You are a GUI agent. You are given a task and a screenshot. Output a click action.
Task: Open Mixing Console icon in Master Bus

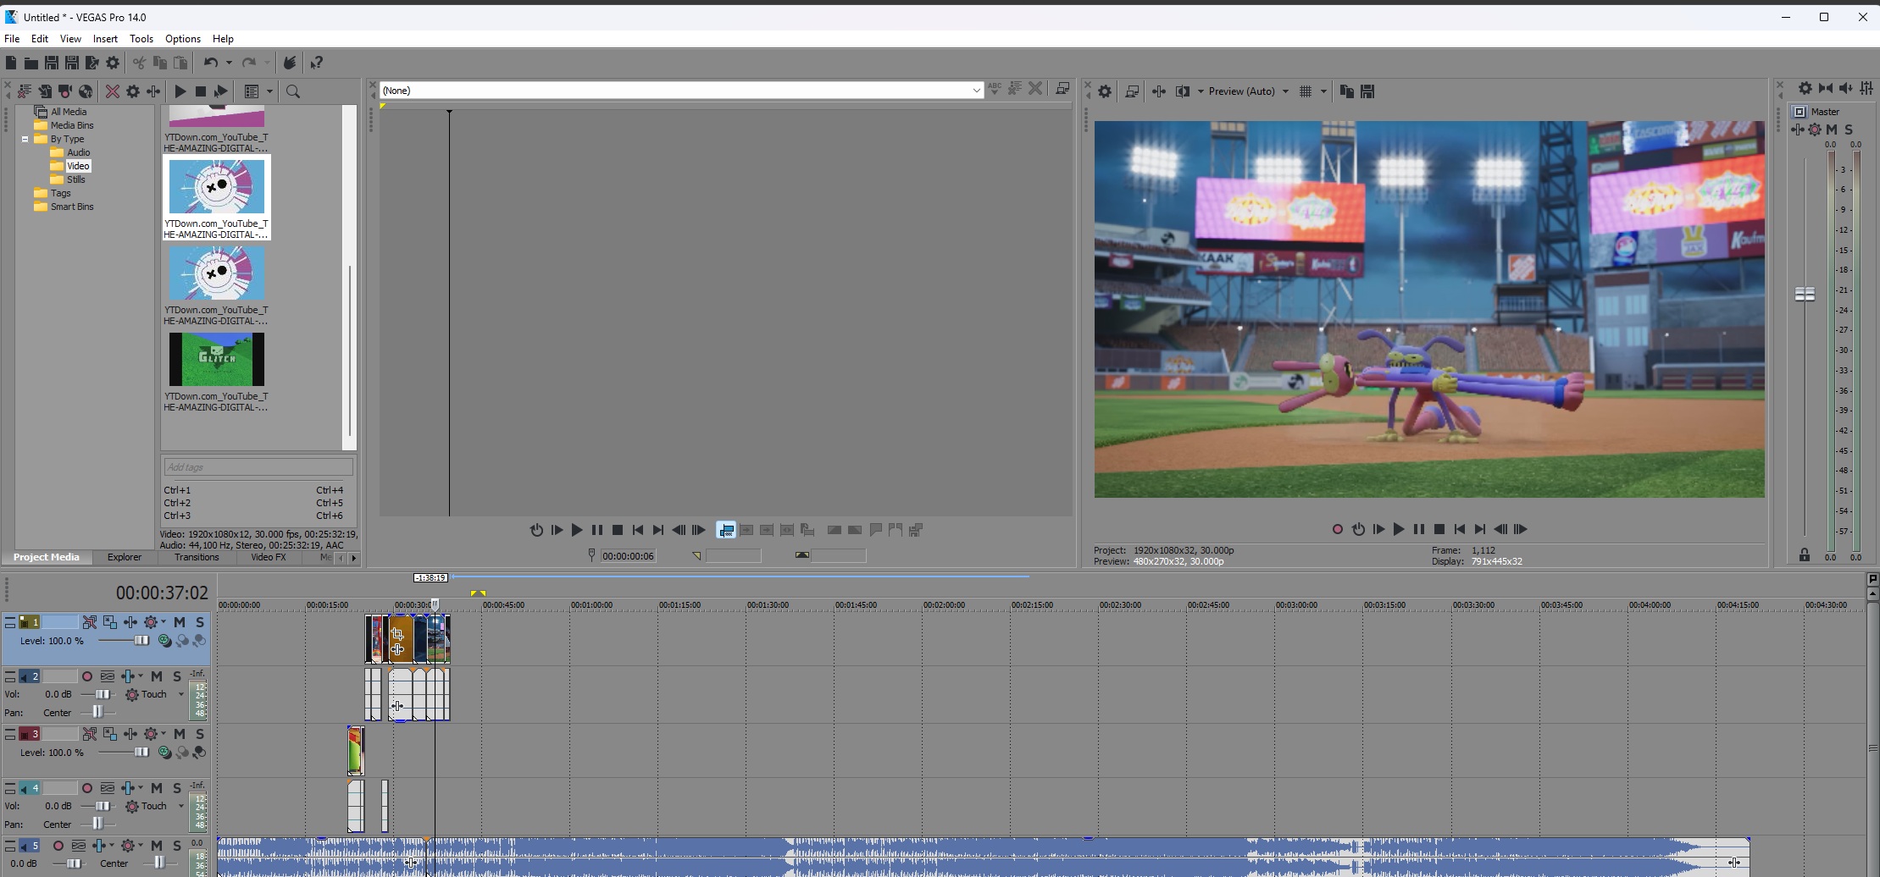(x=1866, y=88)
